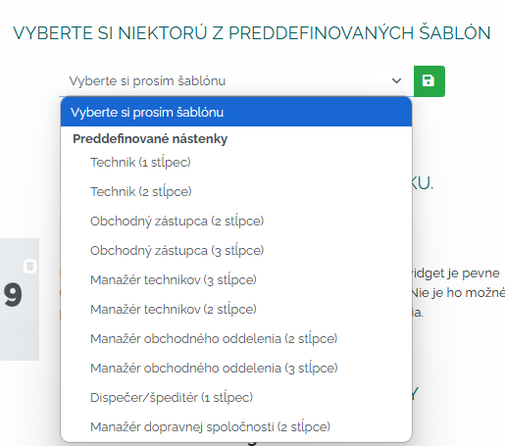This screenshot has height=446, width=505.
Task: Click the heading Vyberte si niektorú z preddefinovaných šablón
Action: (x=252, y=33)
